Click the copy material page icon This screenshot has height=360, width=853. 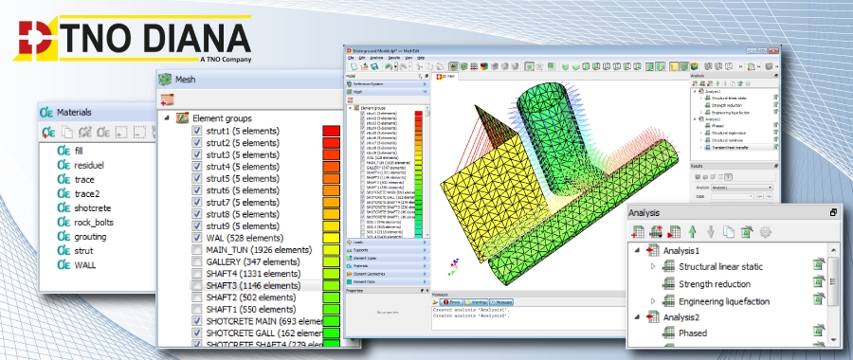coord(67,132)
